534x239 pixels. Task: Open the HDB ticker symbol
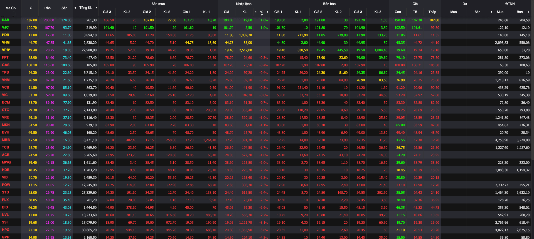pyautogui.click(x=6, y=170)
